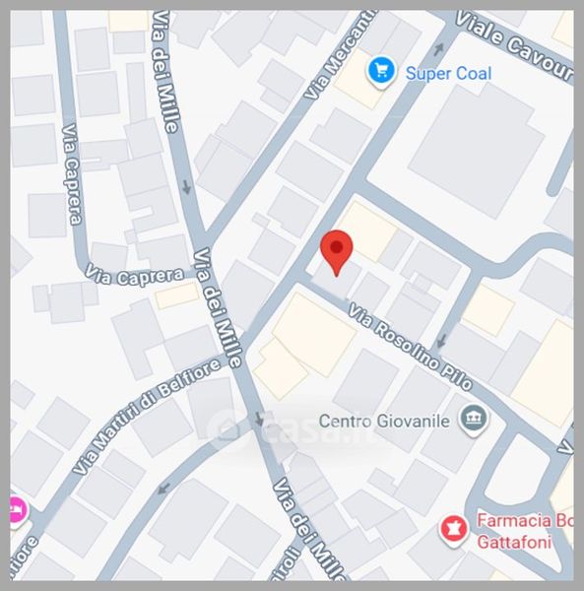Open the Centro Giovanile place label

pos(384,421)
